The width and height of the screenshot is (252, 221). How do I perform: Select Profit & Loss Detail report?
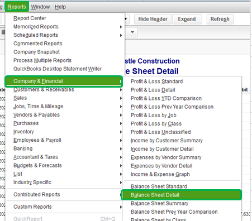(x=182, y=90)
